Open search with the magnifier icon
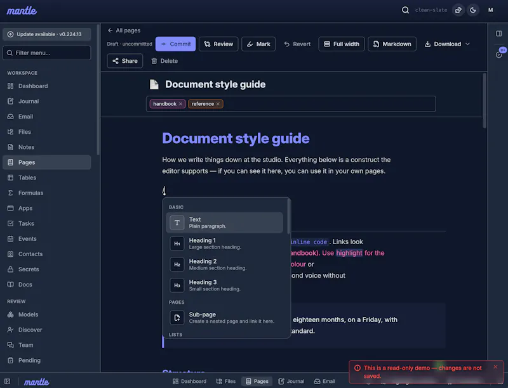The height and width of the screenshot is (388, 508). point(405,10)
